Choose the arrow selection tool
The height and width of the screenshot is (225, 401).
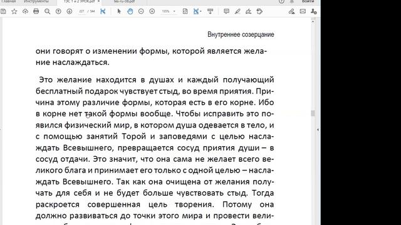(x=119, y=11)
